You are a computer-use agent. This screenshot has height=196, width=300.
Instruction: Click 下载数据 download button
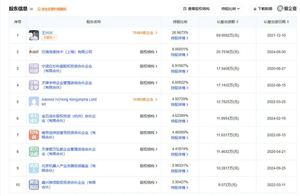pyautogui.click(x=263, y=9)
